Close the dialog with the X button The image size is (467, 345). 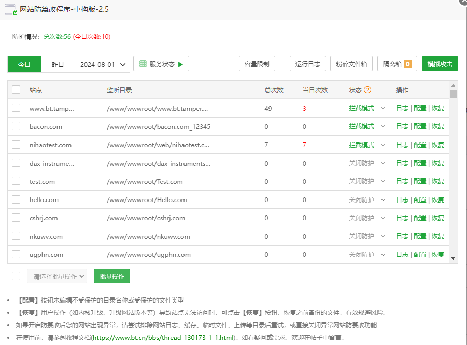coord(464,2)
